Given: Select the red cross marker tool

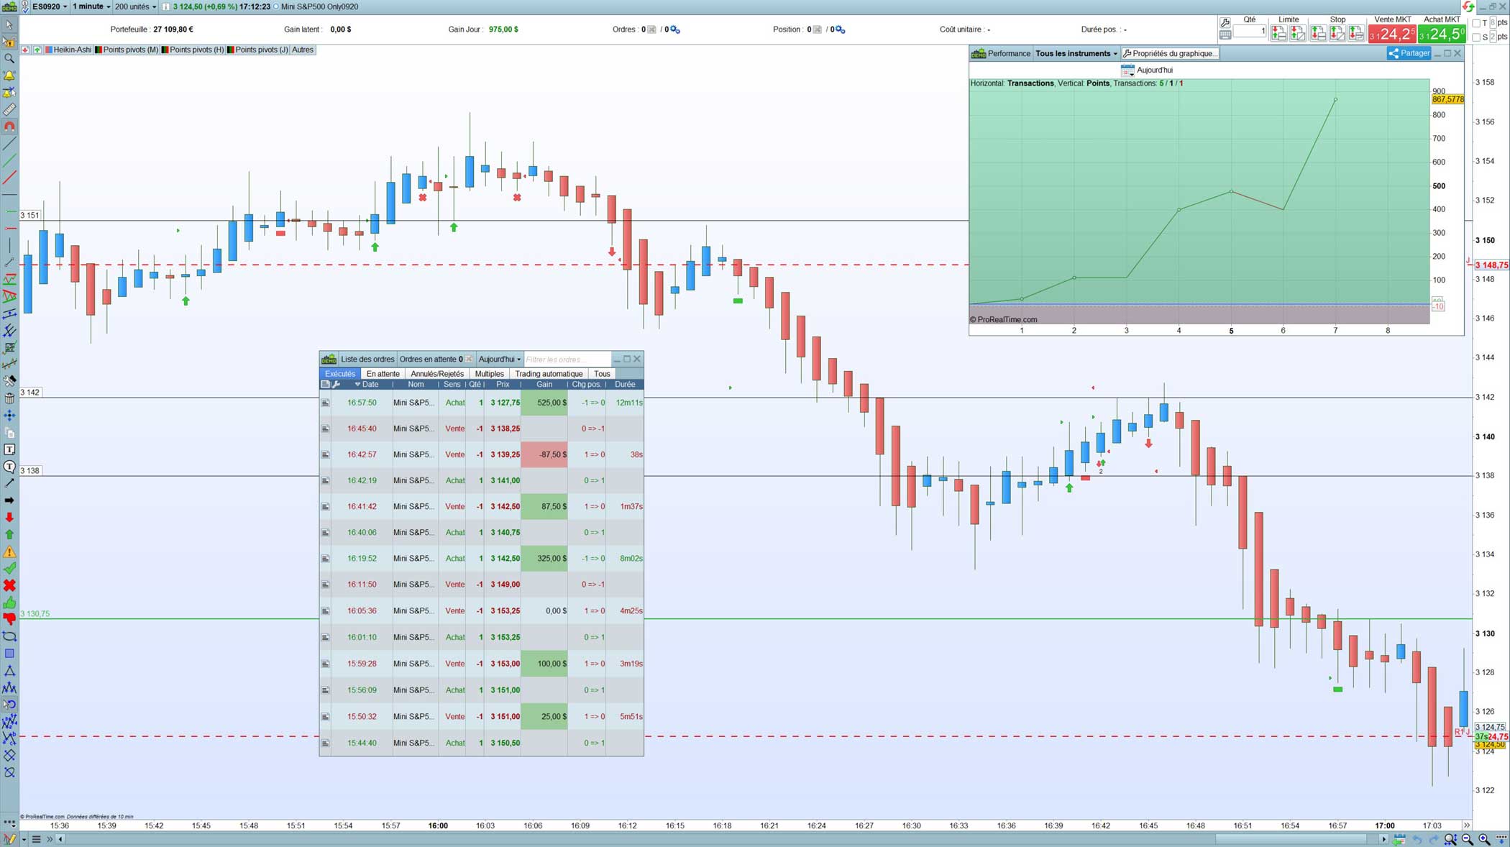Looking at the screenshot, I should (x=9, y=585).
